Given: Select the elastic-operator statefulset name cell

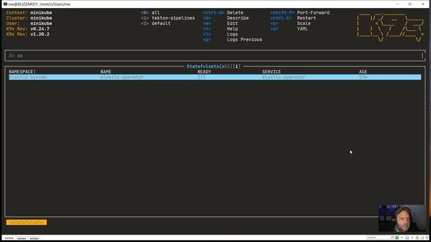Looking at the screenshot, I should click(x=122, y=77).
